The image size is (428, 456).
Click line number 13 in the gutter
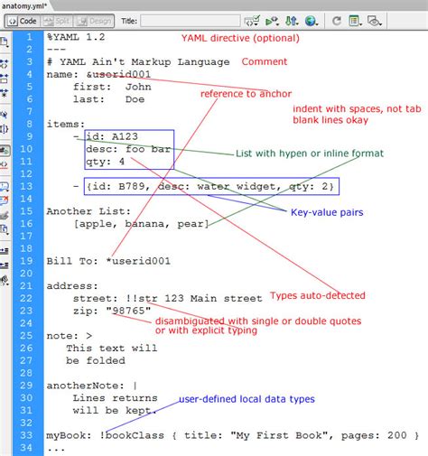point(26,186)
